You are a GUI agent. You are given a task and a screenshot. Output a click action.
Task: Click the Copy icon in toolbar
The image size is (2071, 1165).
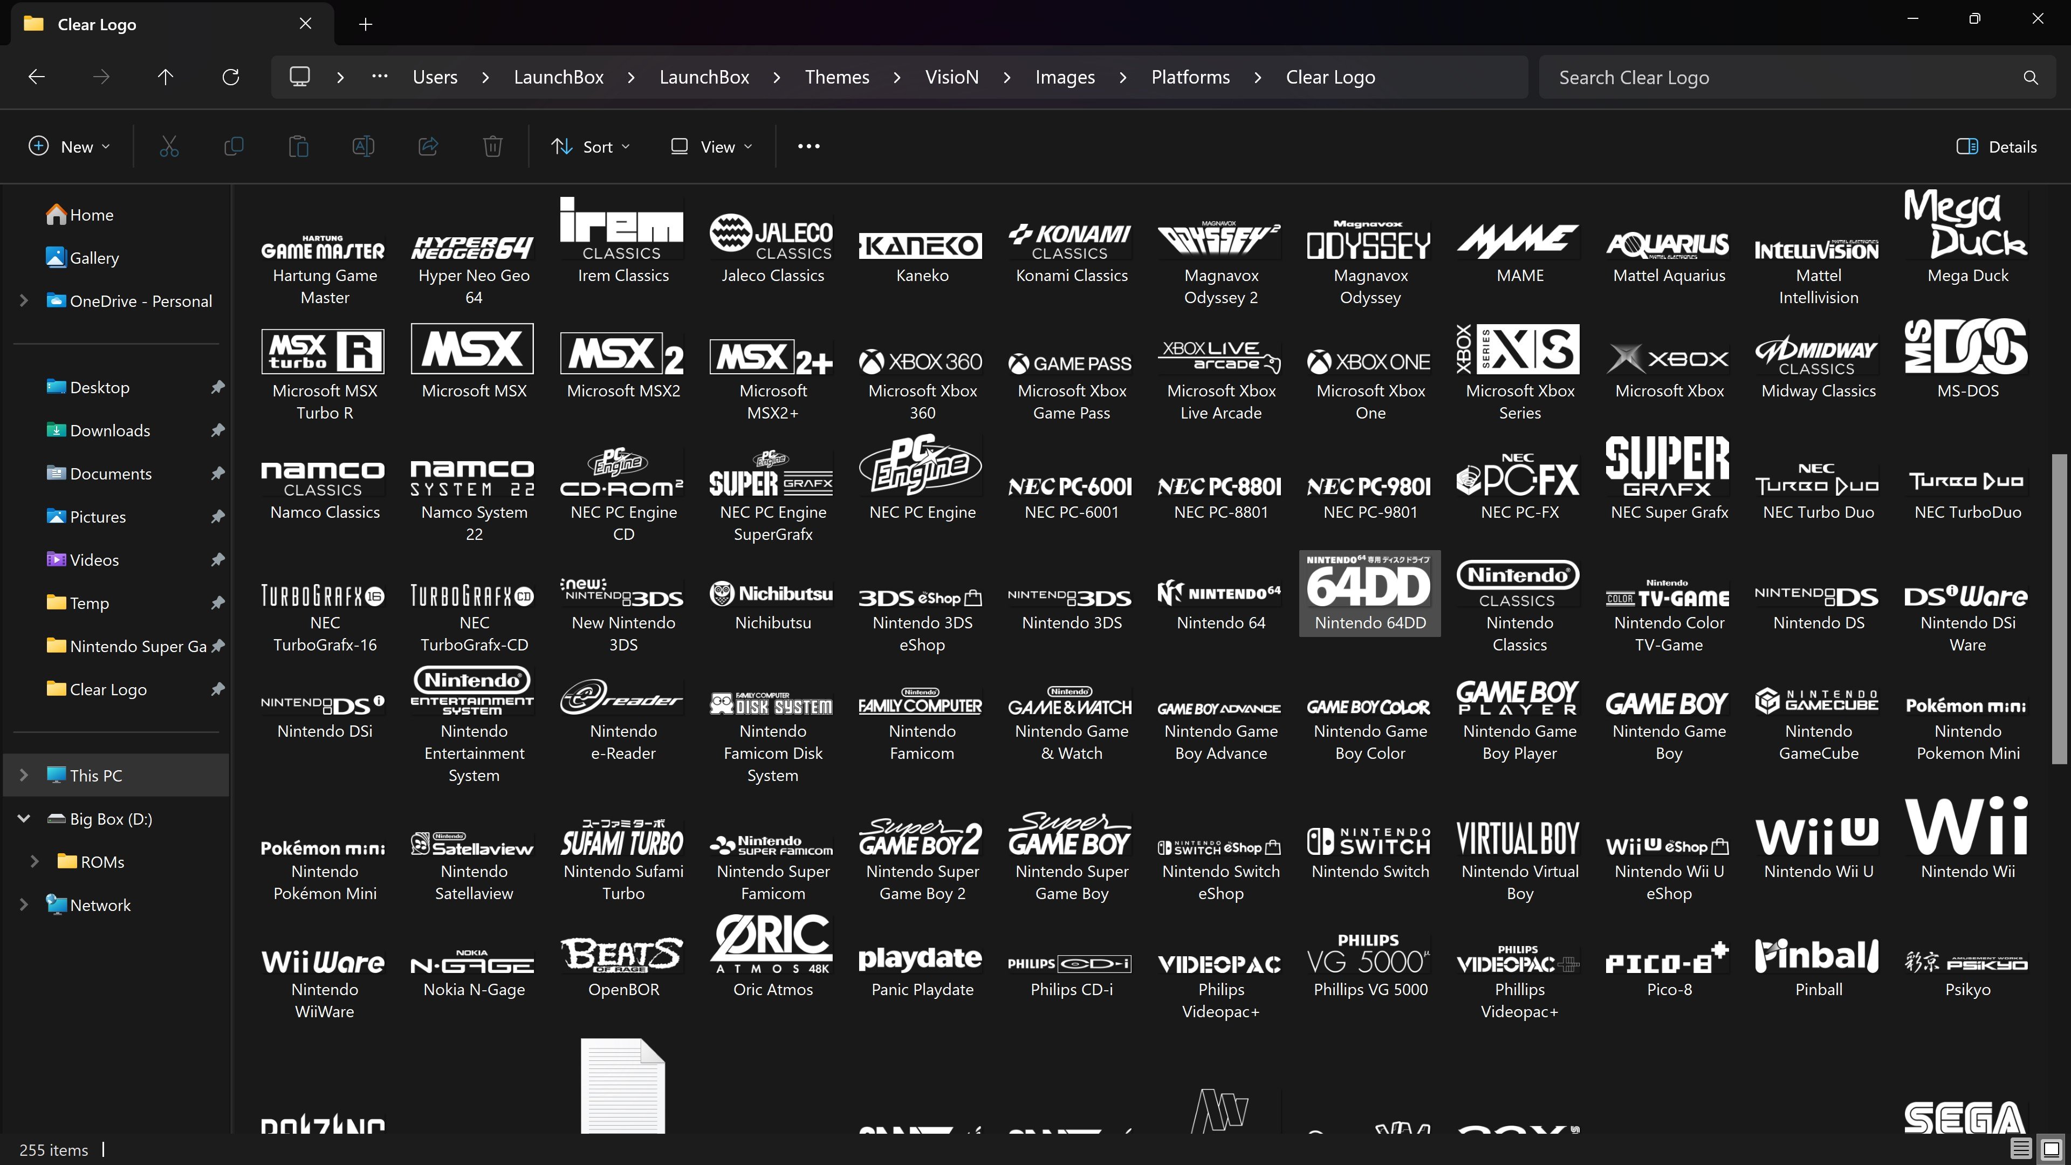233,146
